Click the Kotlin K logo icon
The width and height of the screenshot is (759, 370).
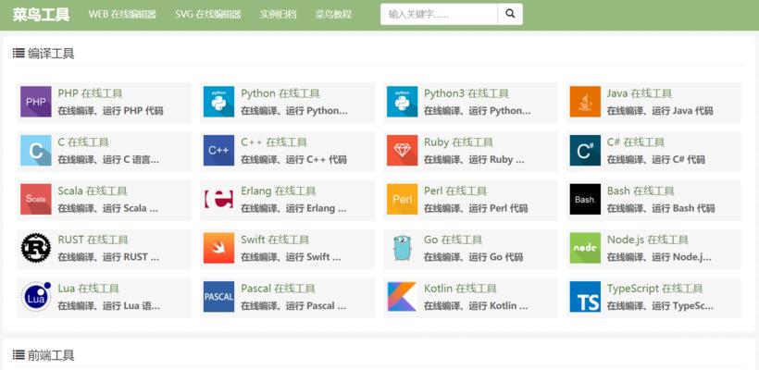coord(402,297)
